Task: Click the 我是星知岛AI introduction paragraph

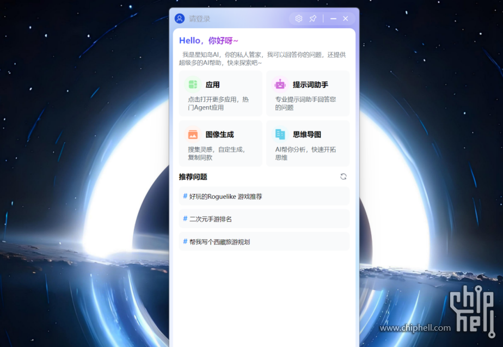Action: pos(262,59)
